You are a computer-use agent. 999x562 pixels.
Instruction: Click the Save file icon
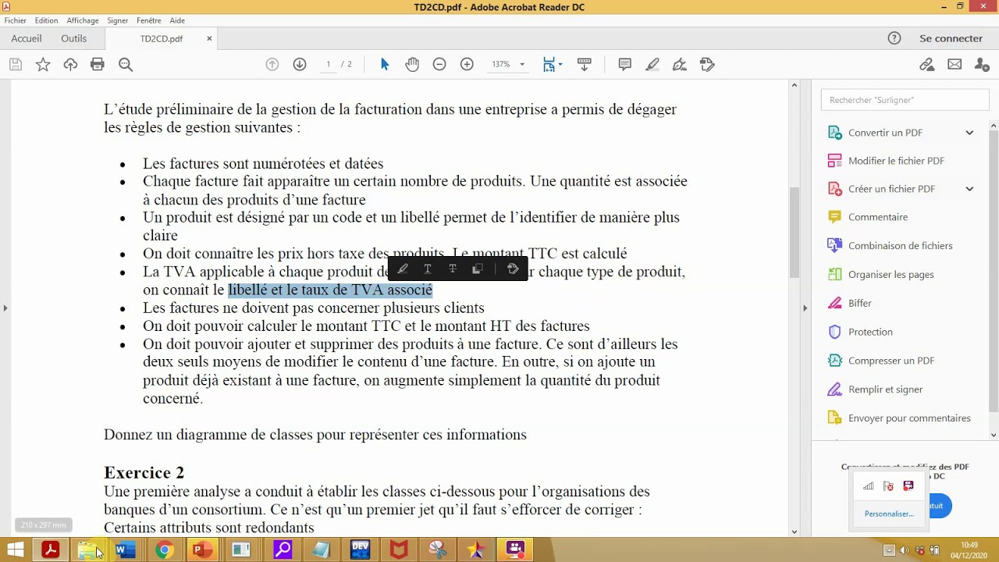tap(16, 65)
